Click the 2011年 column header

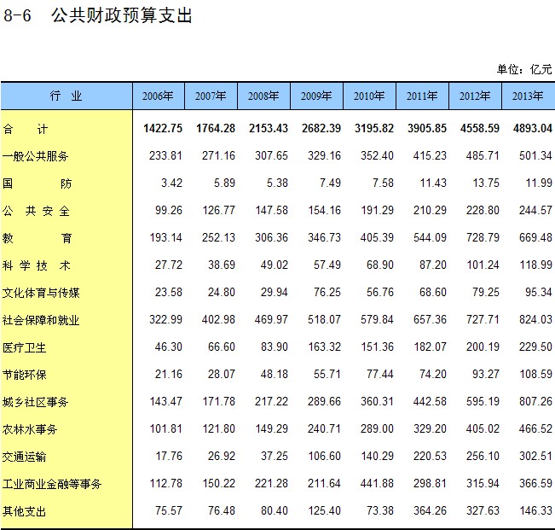(422, 96)
